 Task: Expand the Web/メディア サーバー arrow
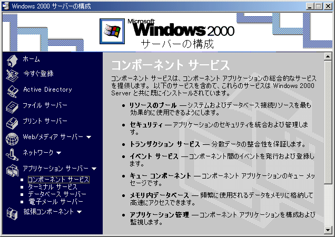tap(89, 137)
